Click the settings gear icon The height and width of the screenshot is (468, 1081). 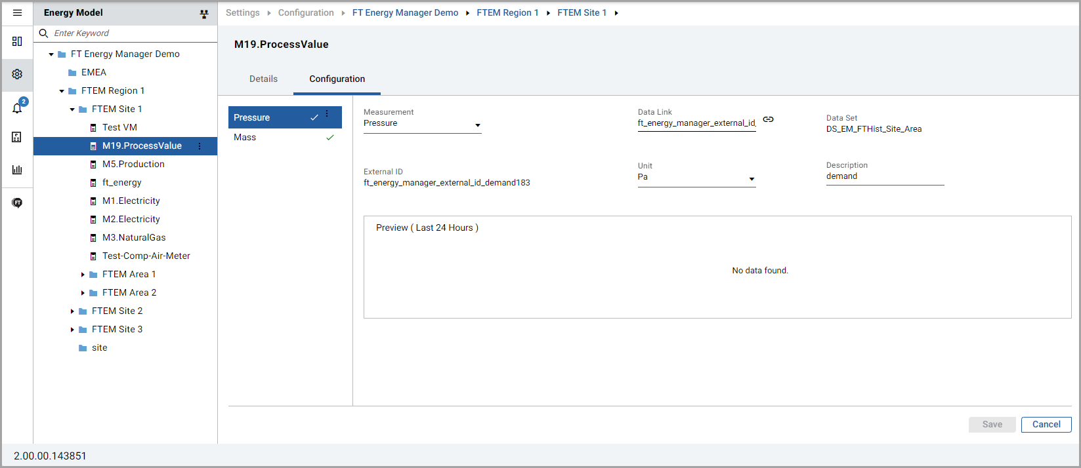click(x=17, y=74)
